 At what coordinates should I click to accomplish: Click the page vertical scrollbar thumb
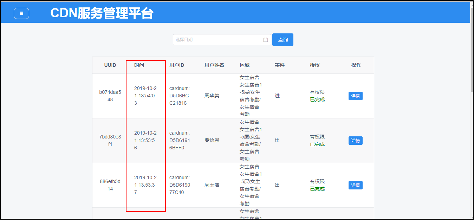[472, 53]
